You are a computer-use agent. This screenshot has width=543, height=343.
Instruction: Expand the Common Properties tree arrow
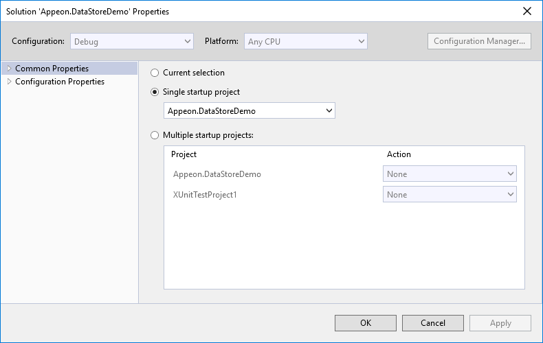[x=10, y=69]
